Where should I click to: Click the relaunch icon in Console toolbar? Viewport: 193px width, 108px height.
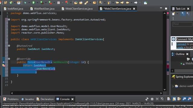(147, 99)
